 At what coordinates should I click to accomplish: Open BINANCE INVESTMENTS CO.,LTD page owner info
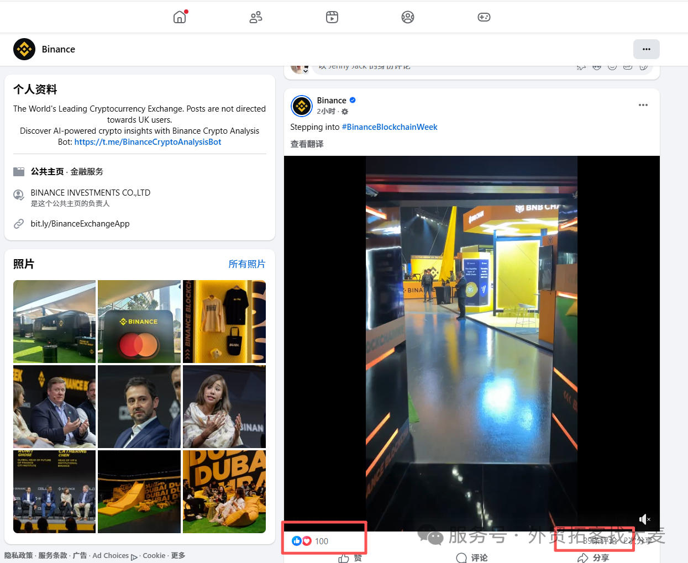point(91,193)
